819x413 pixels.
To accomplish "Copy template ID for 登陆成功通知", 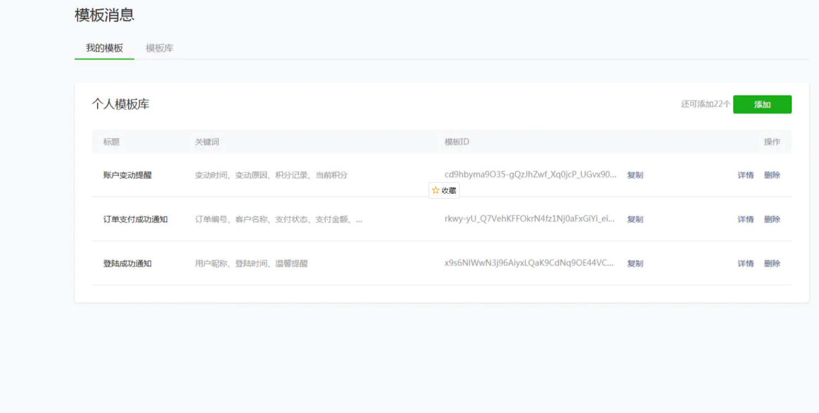I will coord(635,264).
